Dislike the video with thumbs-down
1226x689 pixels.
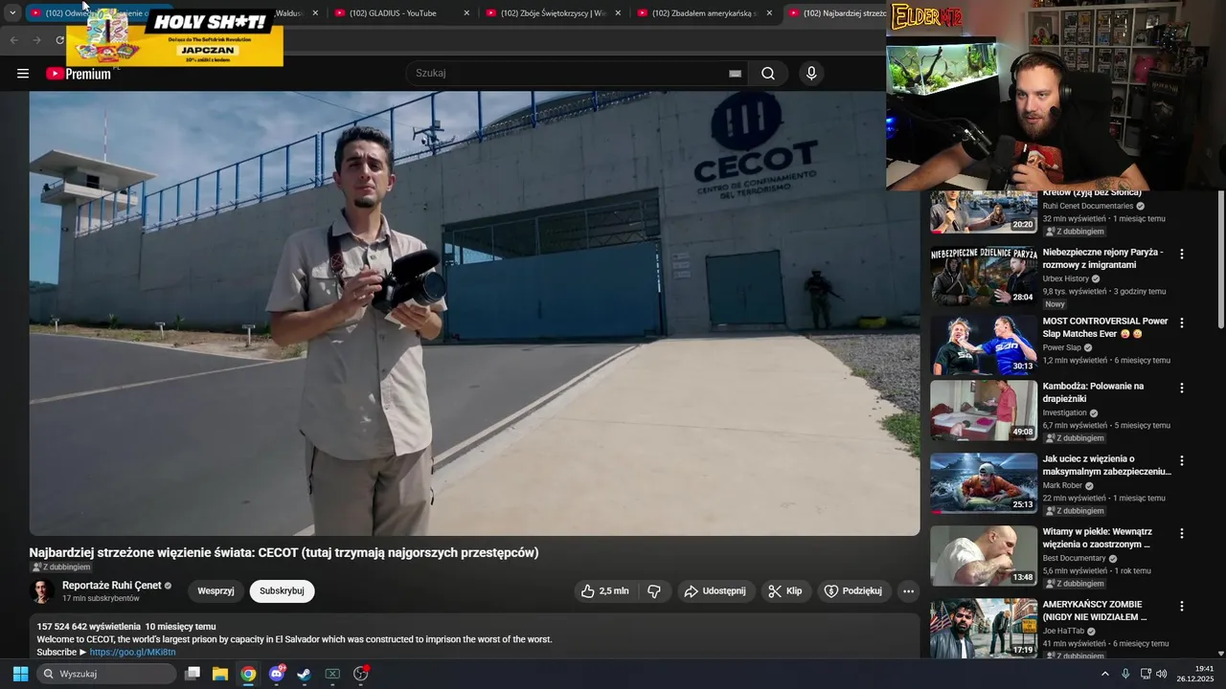click(x=654, y=591)
